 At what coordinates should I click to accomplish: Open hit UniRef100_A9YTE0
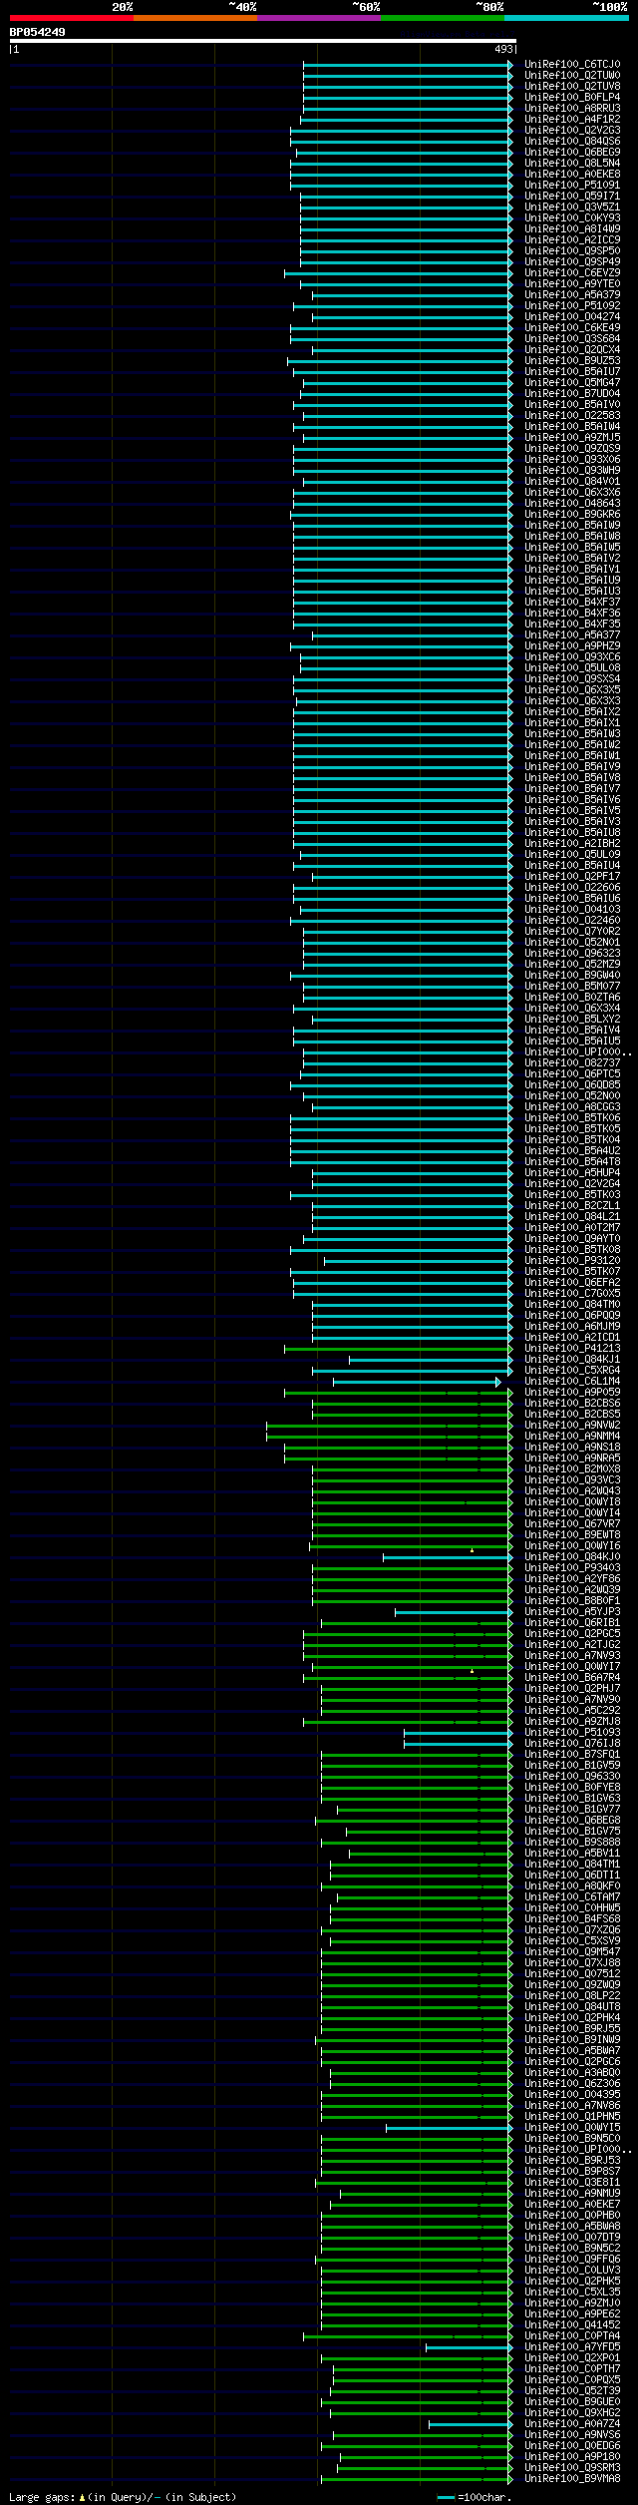(572, 284)
